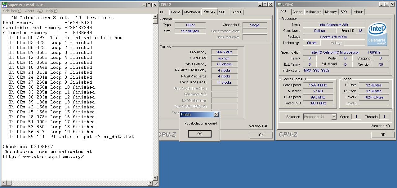Switch to Cache tab in right CPU-Z
397x188 pixels.
(x=297, y=12)
